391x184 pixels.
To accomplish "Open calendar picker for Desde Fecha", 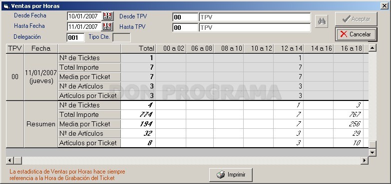I will click(108, 16).
